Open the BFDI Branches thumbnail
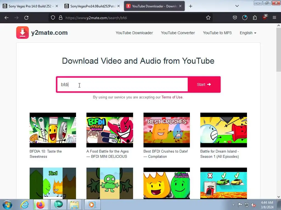The image size is (281, 210). coord(167,183)
